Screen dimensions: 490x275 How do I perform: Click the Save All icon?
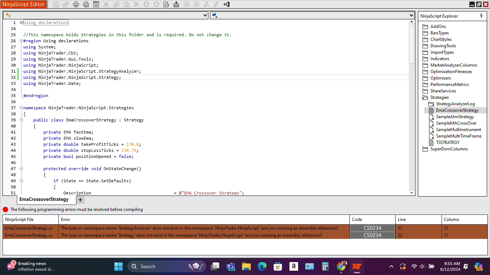66,4
